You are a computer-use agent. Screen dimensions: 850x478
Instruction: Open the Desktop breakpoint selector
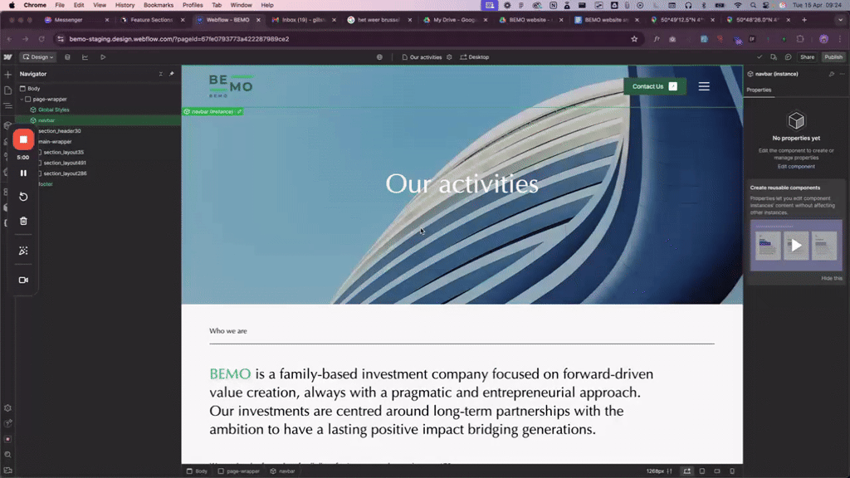(474, 57)
